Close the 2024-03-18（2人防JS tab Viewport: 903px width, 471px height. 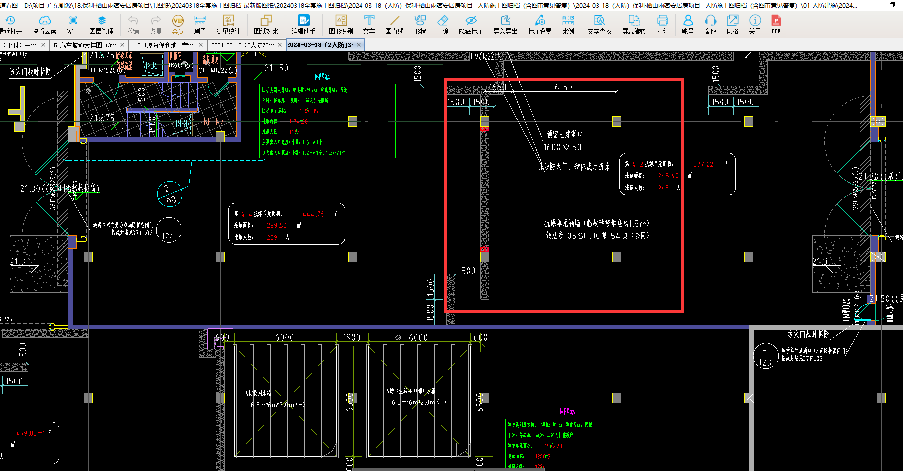coord(359,45)
